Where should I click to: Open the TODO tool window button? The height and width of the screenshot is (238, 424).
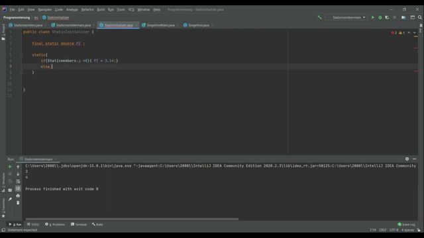pyautogui.click(x=33, y=224)
